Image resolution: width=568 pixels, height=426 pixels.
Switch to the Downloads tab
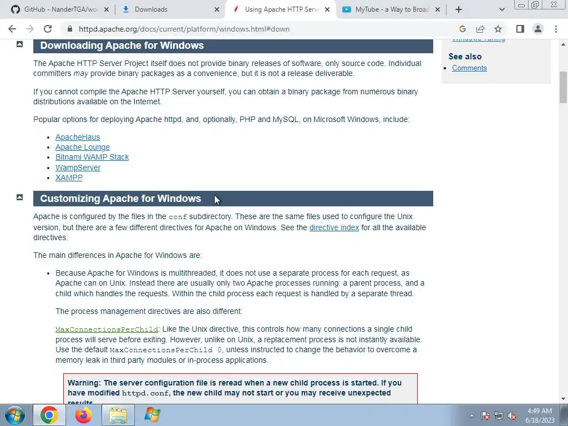[170, 9]
